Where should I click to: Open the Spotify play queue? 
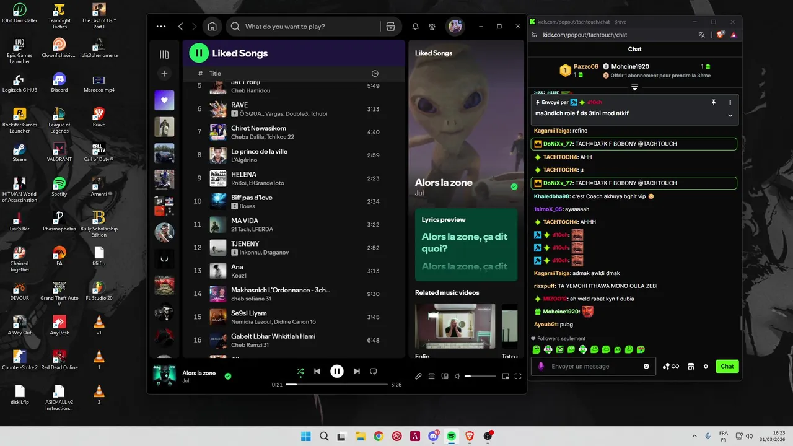point(431,376)
